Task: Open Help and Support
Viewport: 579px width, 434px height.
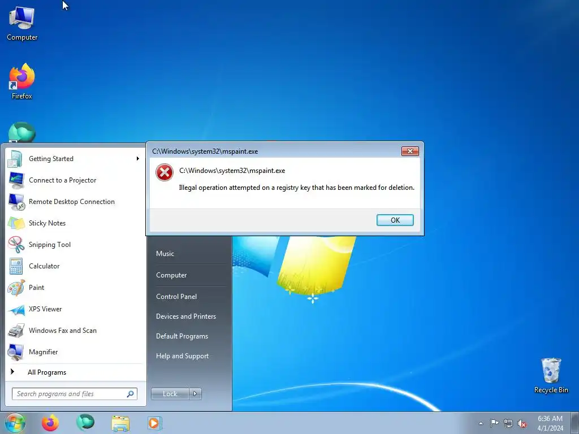Action: tap(183, 356)
